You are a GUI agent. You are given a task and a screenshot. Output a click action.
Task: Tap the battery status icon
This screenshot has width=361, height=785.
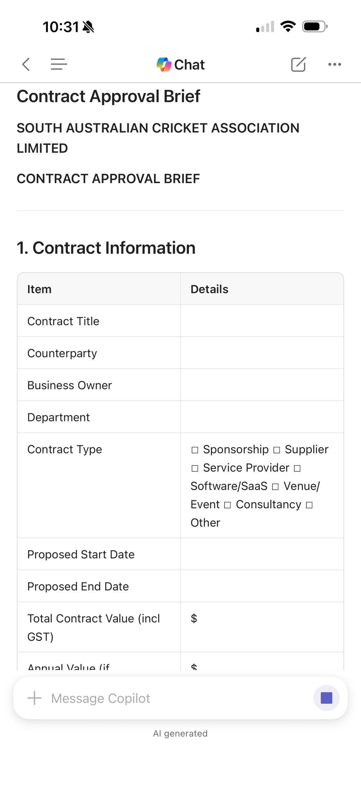315,26
